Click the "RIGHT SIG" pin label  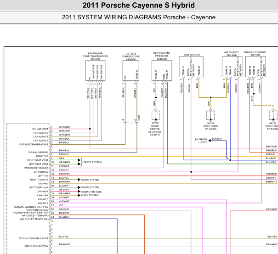(x=42, y=156)
